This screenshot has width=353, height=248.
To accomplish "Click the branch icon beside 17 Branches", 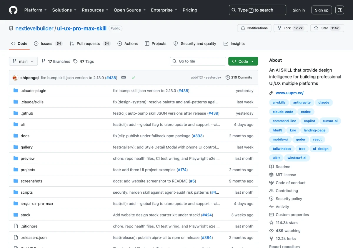I will pyautogui.click(x=44, y=61).
